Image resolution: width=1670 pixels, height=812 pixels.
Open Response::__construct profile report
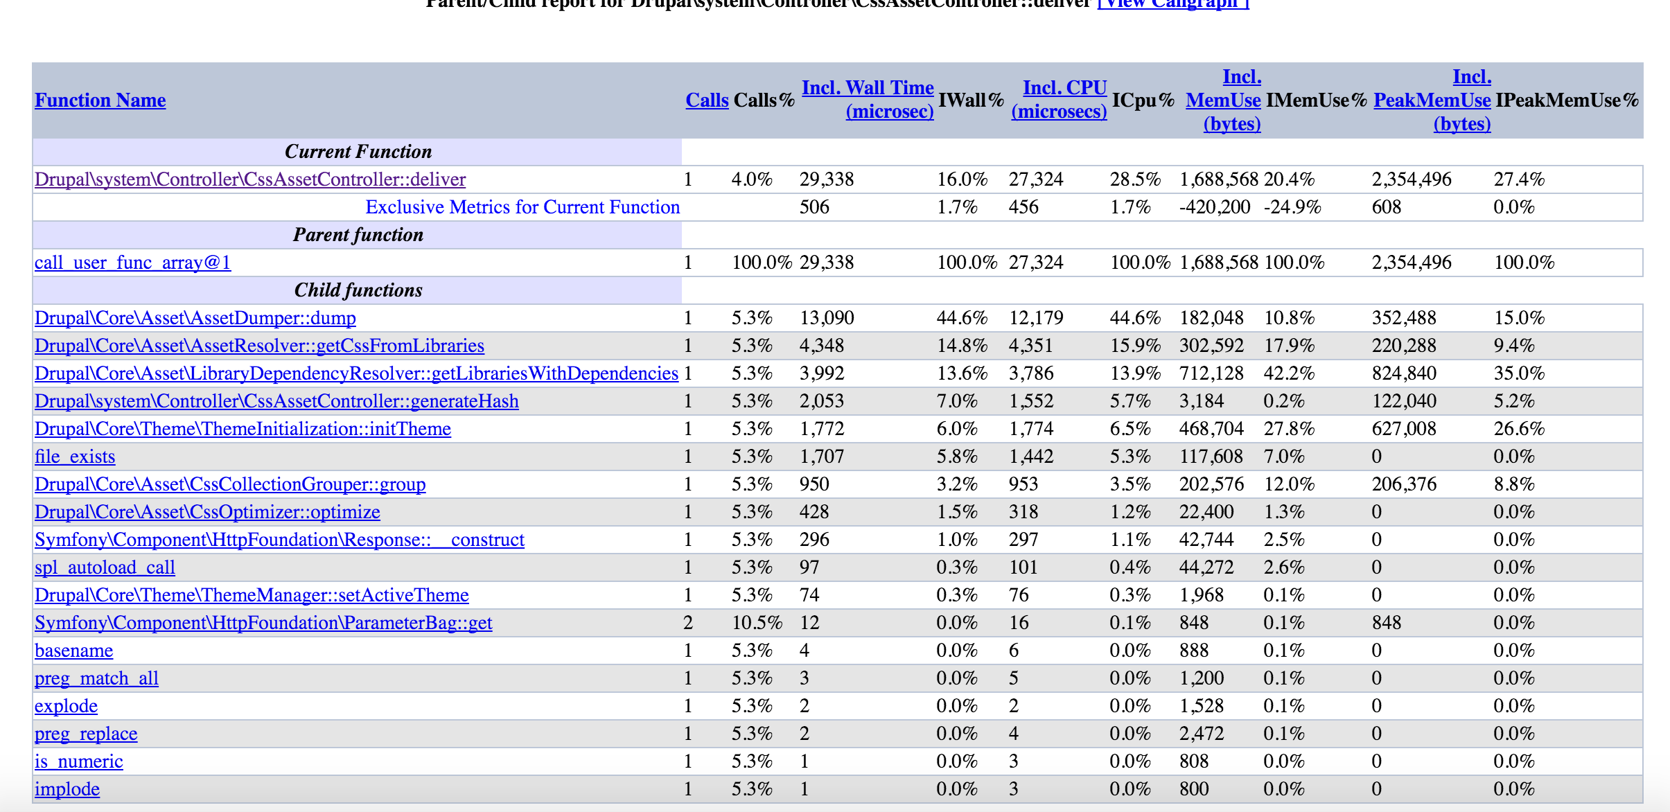point(279,539)
